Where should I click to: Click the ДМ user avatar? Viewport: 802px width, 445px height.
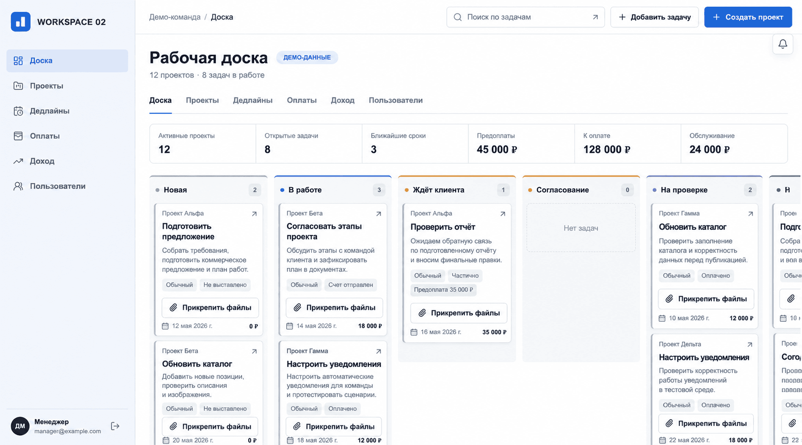coord(20,426)
